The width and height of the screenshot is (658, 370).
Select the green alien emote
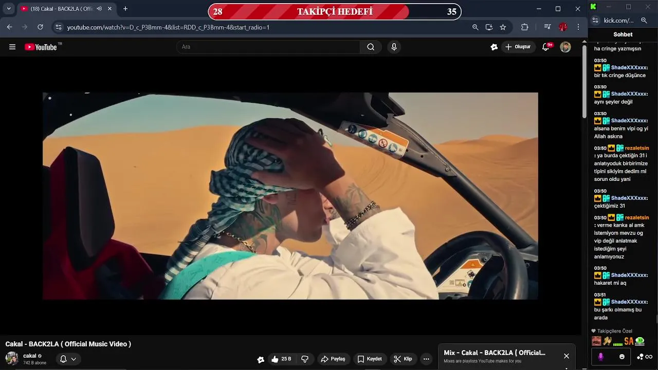[x=639, y=341]
